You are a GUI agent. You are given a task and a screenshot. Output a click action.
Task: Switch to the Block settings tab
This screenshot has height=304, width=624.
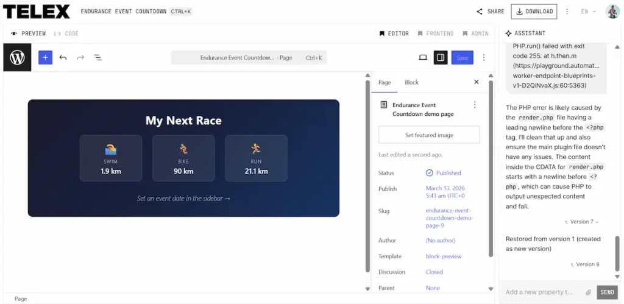click(411, 82)
